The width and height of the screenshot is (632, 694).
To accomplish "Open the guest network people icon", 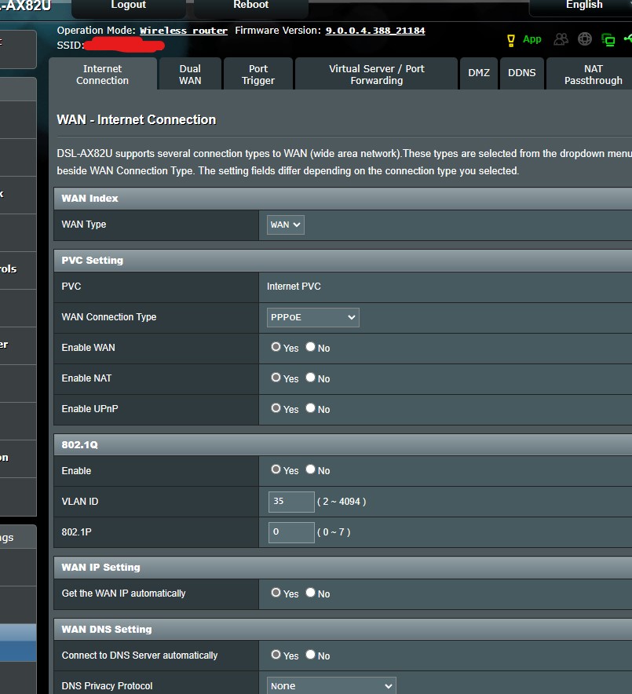I will point(561,39).
